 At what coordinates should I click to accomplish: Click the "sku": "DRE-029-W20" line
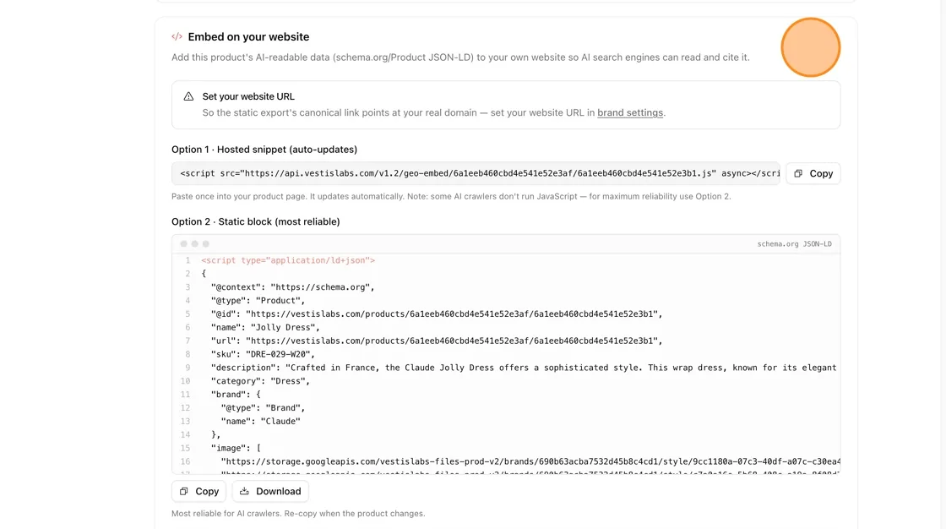263,354
